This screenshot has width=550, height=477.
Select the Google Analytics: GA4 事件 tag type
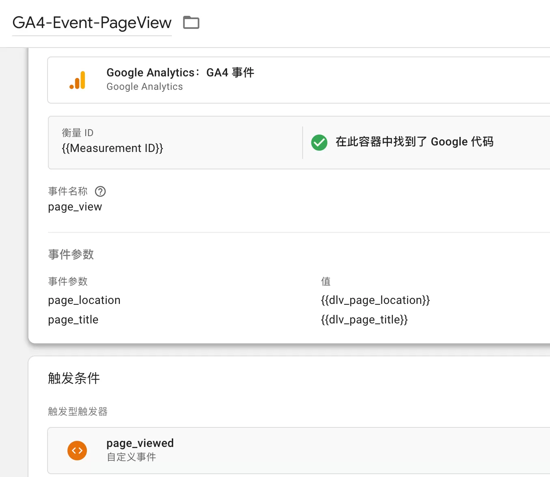click(x=299, y=80)
